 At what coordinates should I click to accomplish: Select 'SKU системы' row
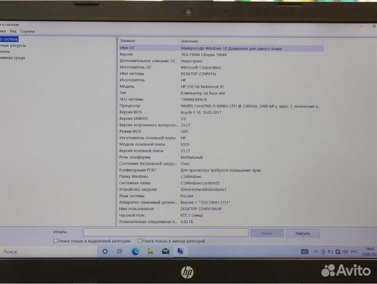pyautogui.click(x=221, y=99)
